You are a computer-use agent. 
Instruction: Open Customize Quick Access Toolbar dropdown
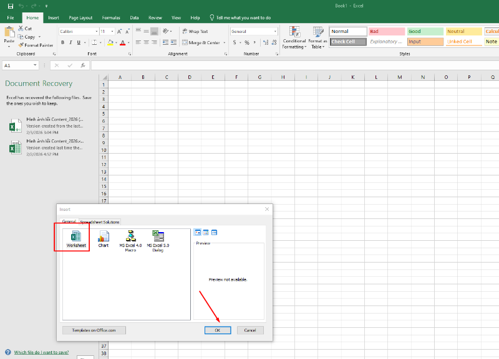[46, 6]
